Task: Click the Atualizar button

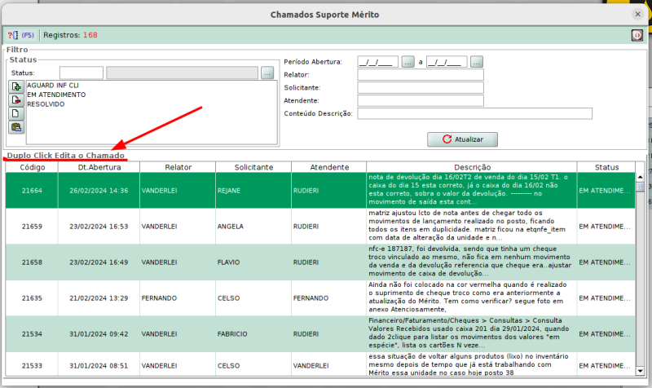Action: pyautogui.click(x=462, y=139)
